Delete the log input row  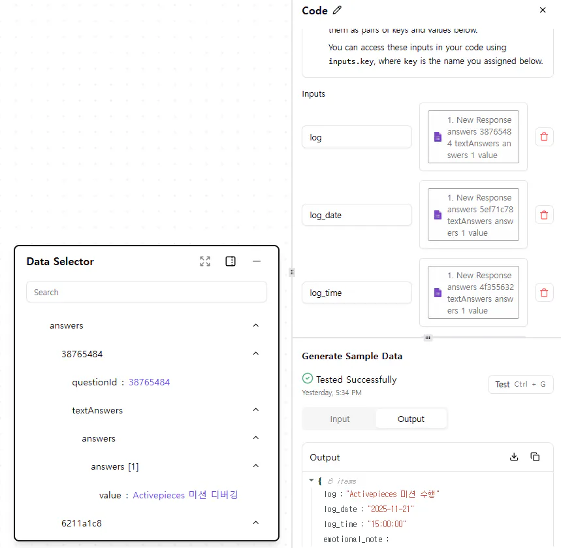coord(544,137)
